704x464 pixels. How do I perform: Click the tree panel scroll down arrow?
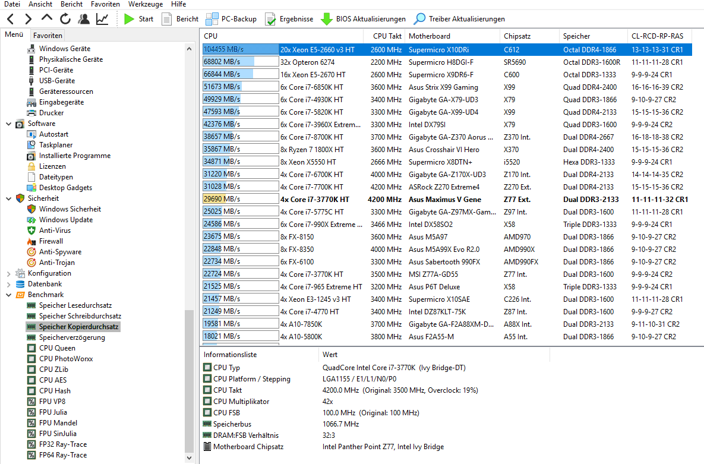pos(189,457)
